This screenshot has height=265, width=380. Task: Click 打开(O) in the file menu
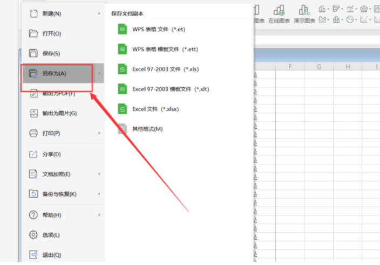63,33
